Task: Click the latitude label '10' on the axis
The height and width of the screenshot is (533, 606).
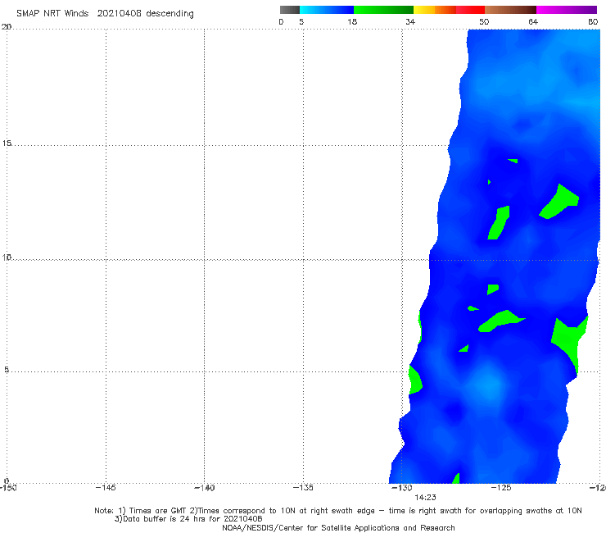Action: point(7,257)
